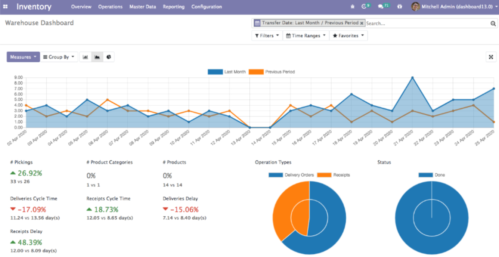Open the Group By dropdown
The image size is (499, 257).
coord(59,57)
